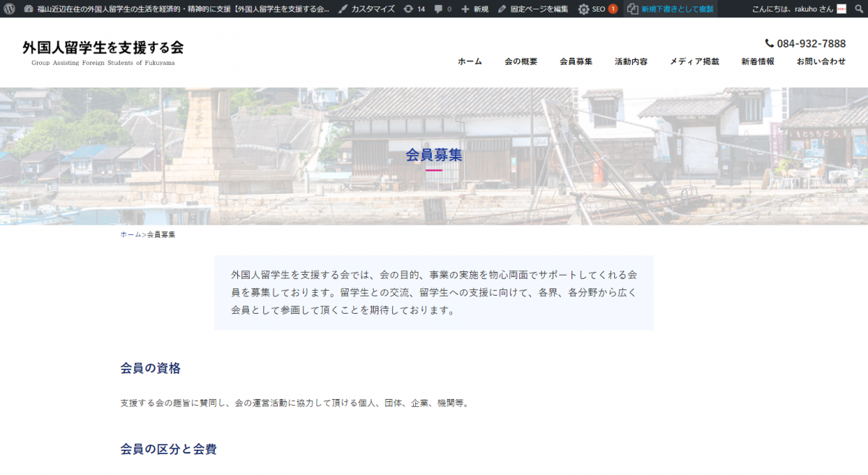Open the カスタマイズ theme customizer
868x475 pixels.
pyautogui.click(x=366, y=9)
